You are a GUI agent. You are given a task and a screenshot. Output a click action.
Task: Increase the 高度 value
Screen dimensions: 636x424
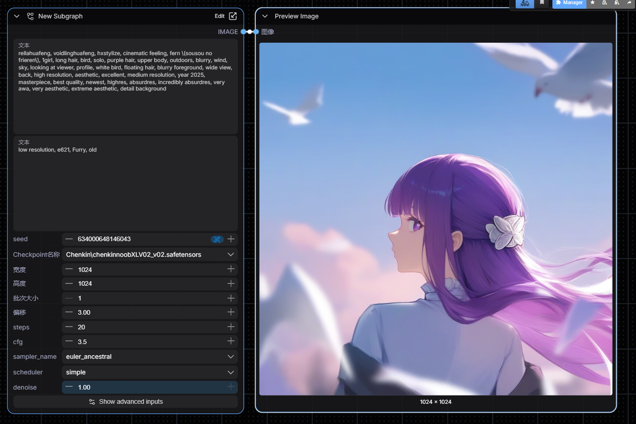pyautogui.click(x=231, y=283)
